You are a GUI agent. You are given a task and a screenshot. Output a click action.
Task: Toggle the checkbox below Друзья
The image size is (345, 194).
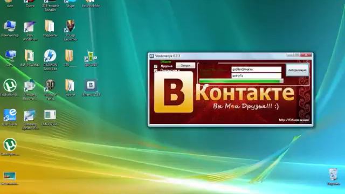(x=156, y=71)
